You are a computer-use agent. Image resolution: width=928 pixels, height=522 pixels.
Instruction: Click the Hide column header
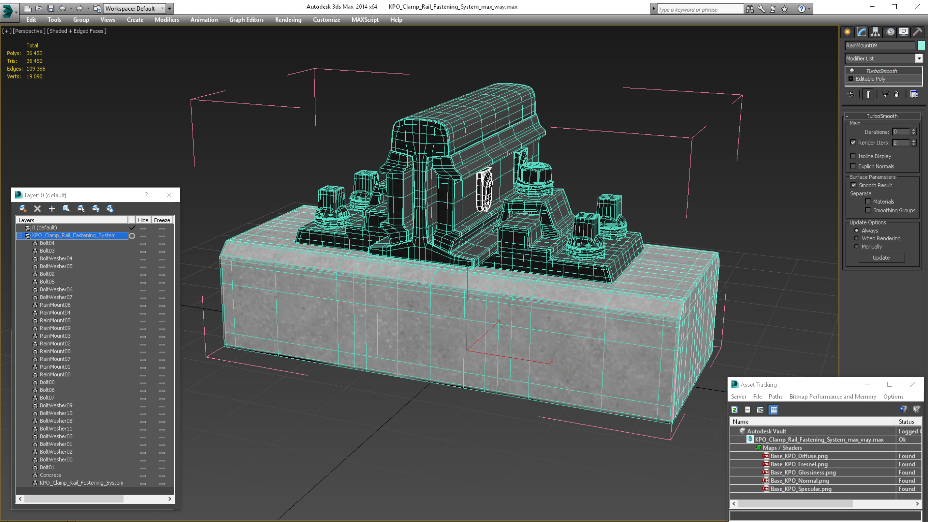tap(143, 220)
